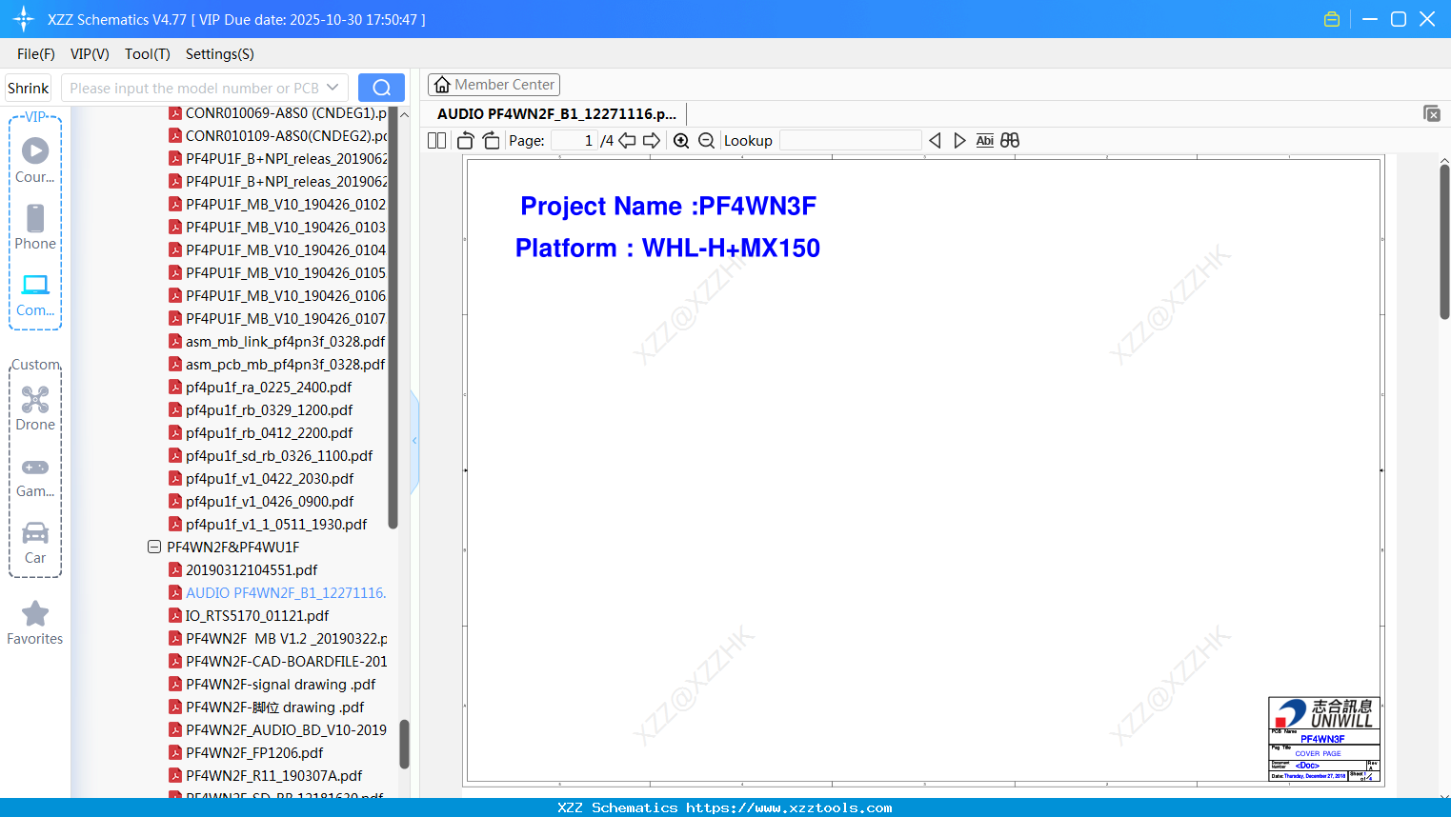Open PF4WN2F_FP1206.pdf

pos(246,753)
